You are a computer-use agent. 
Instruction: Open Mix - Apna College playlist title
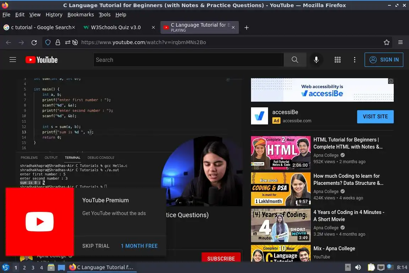[334, 248]
